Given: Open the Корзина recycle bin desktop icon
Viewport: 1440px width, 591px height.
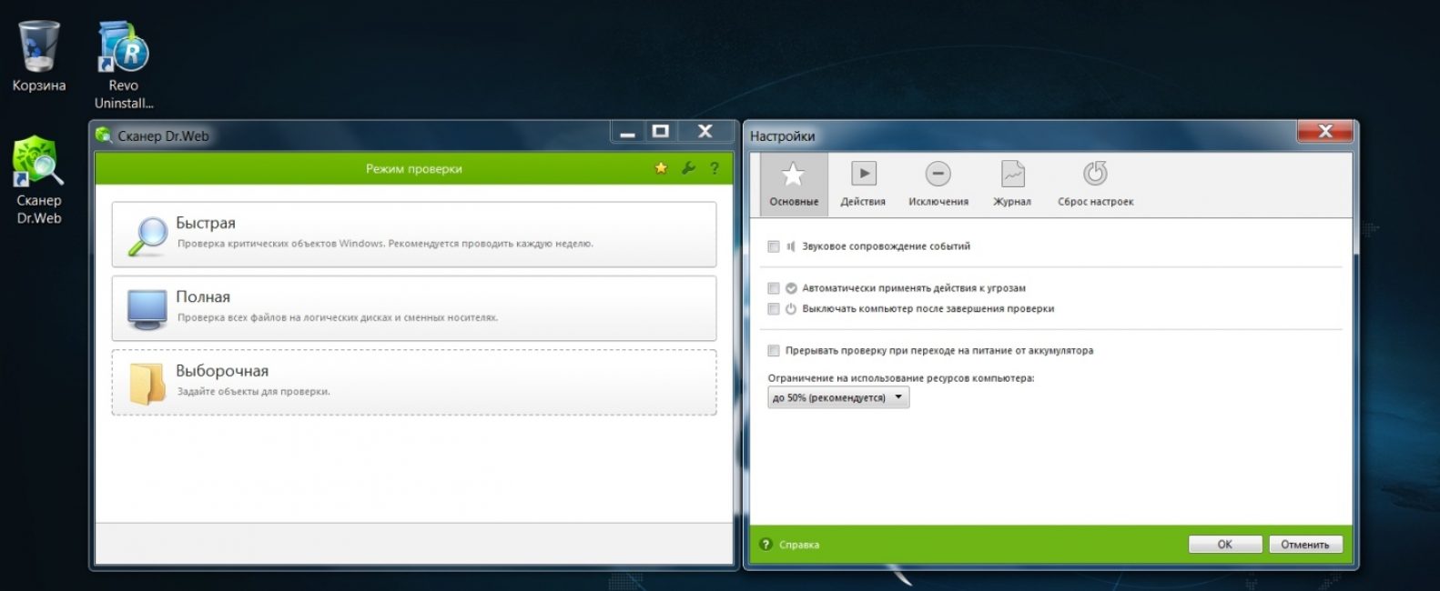Looking at the screenshot, I should [x=38, y=56].
